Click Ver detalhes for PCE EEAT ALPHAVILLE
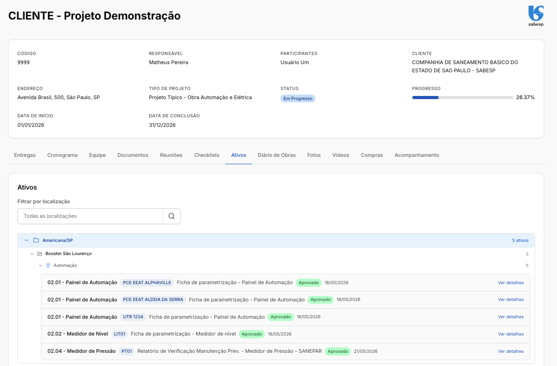This screenshot has width=557, height=366. [x=511, y=283]
